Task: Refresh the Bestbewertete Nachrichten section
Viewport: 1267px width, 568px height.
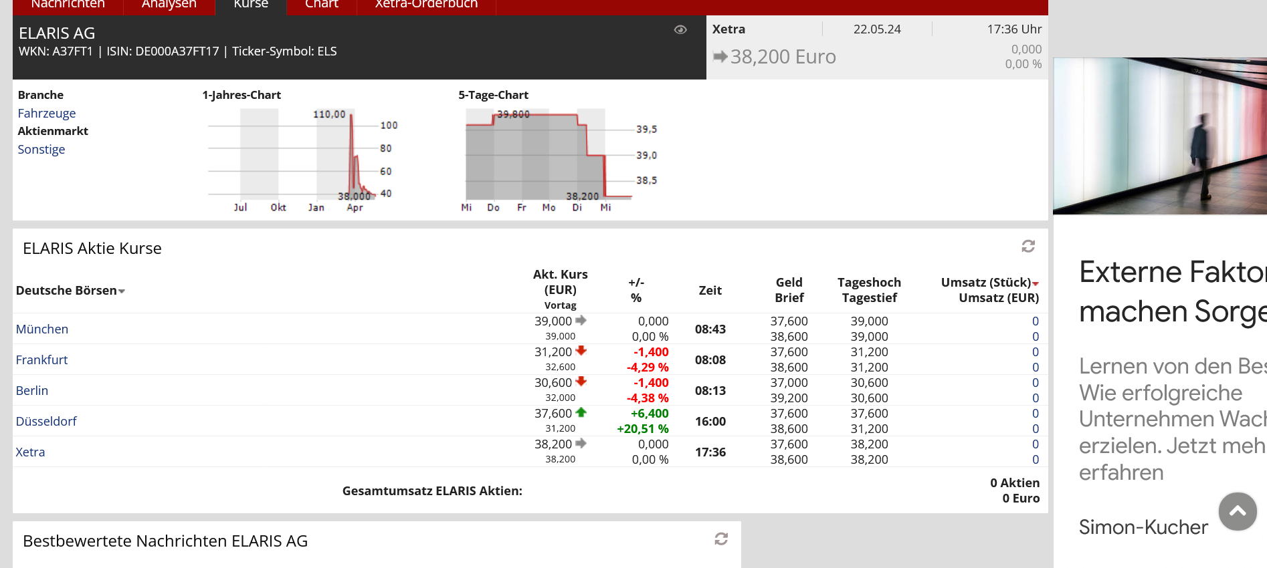Action: click(721, 539)
